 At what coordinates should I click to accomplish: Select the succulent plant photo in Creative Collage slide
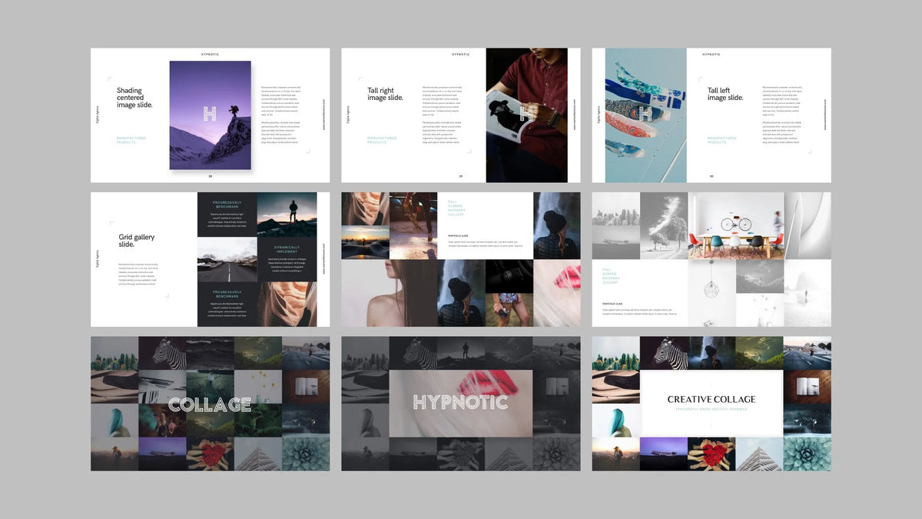[807, 454]
